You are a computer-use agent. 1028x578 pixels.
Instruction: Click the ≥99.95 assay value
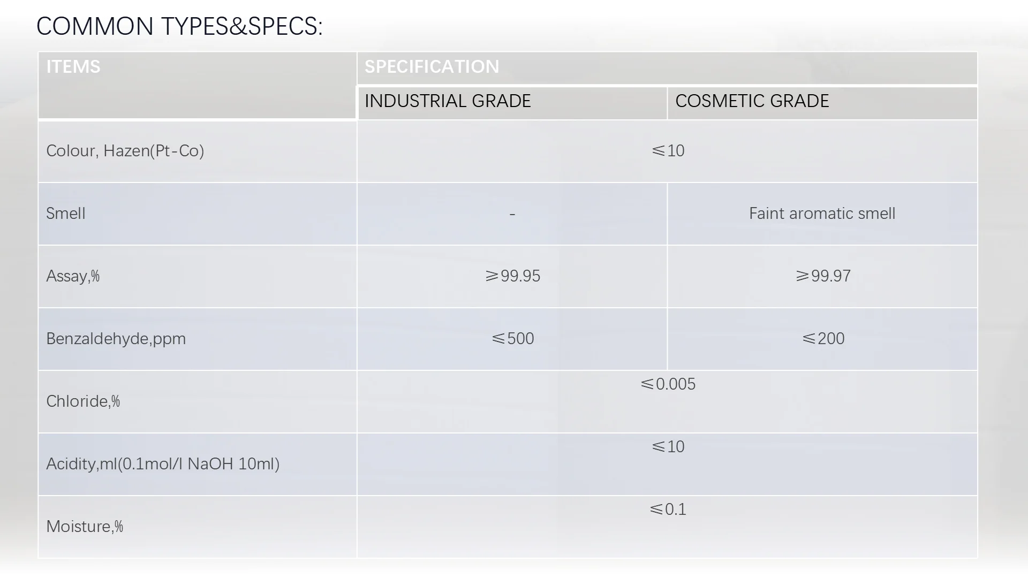(x=512, y=276)
